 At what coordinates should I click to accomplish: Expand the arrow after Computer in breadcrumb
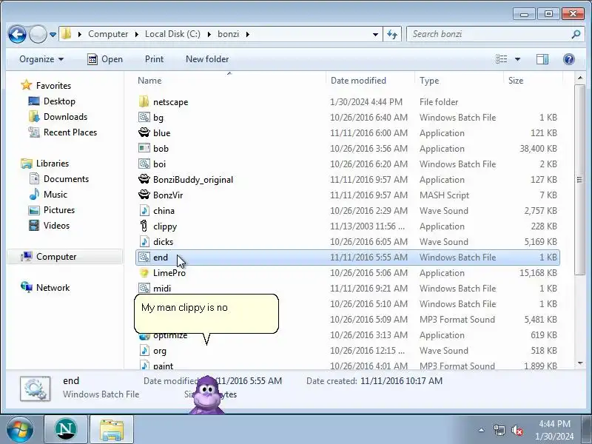tap(136, 34)
